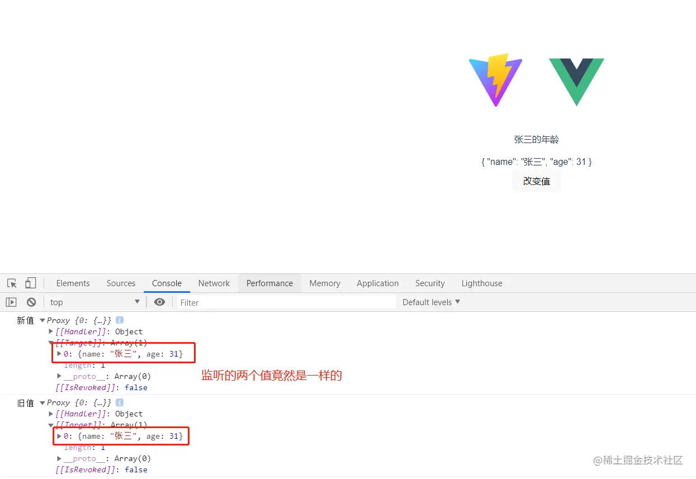
Task: Click the 改变值 button
Action: click(x=537, y=181)
